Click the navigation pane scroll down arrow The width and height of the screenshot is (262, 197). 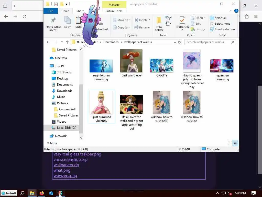81,138
